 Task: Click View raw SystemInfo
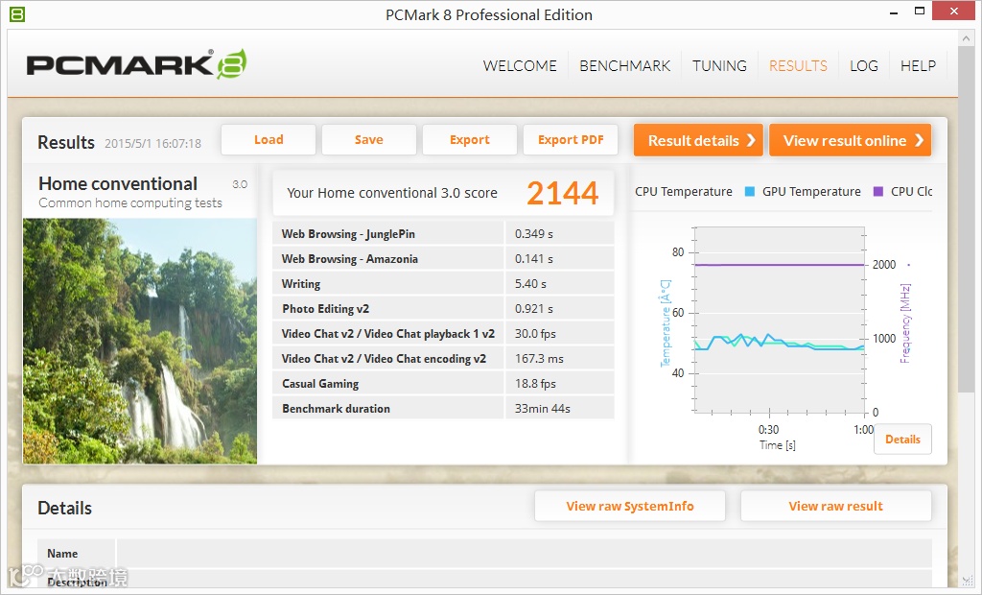pyautogui.click(x=630, y=506)
